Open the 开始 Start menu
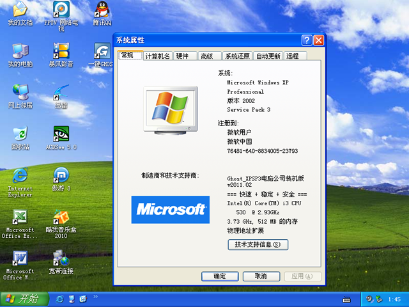 (24, 299)
